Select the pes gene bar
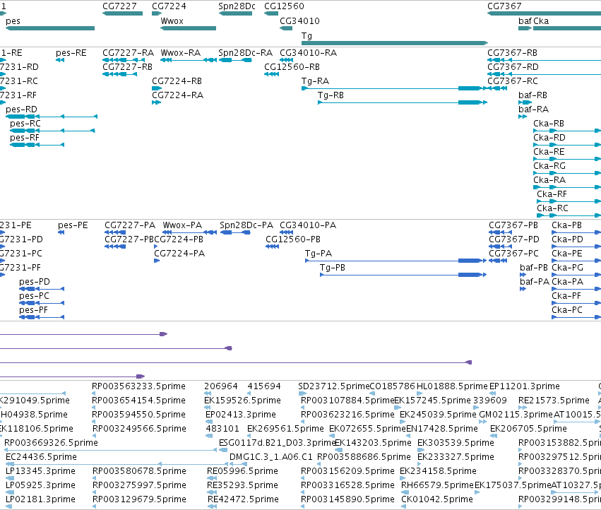Image resolution: width=601 pixels, height=510 pixels. (50, 28)
